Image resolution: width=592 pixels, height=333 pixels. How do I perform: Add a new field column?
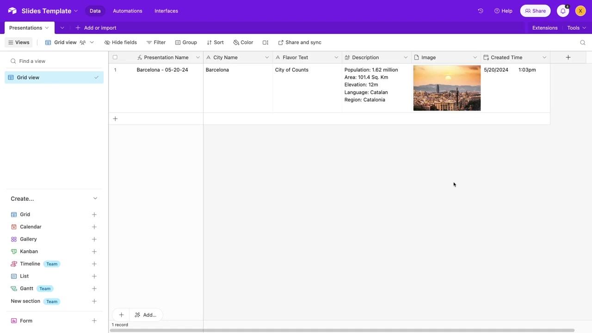pyautogui.click(x=568, y=57)
